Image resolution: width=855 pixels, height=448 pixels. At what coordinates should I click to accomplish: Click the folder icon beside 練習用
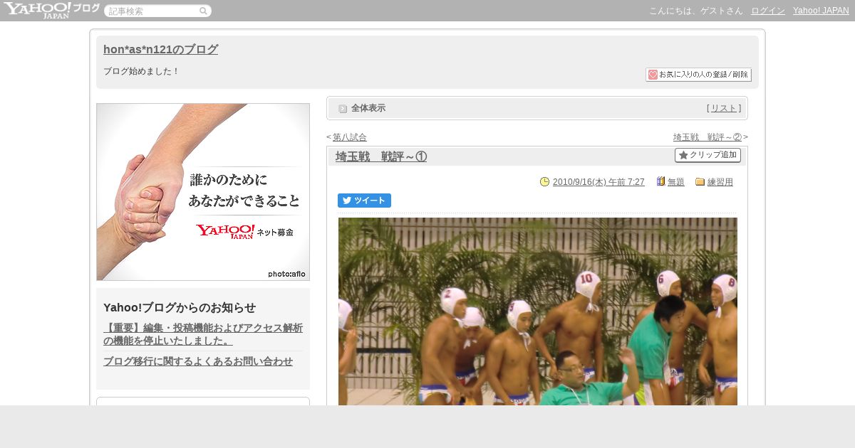(x=700, y=182)
